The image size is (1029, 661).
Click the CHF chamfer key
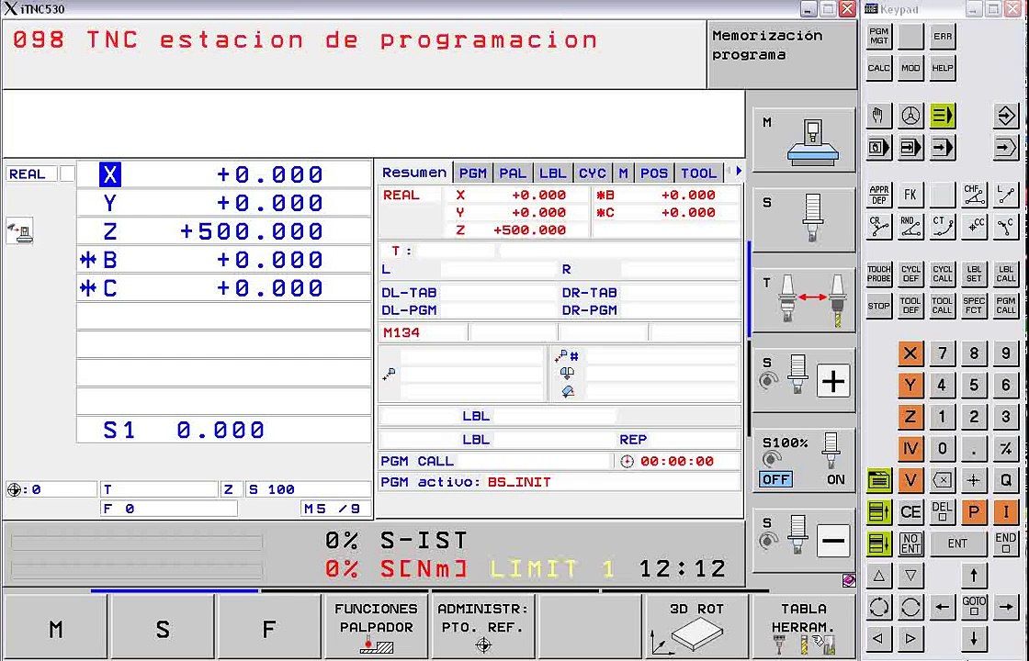[x=974, y=195]
